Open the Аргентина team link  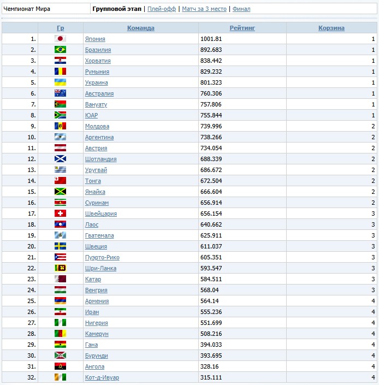coord(99,137)
